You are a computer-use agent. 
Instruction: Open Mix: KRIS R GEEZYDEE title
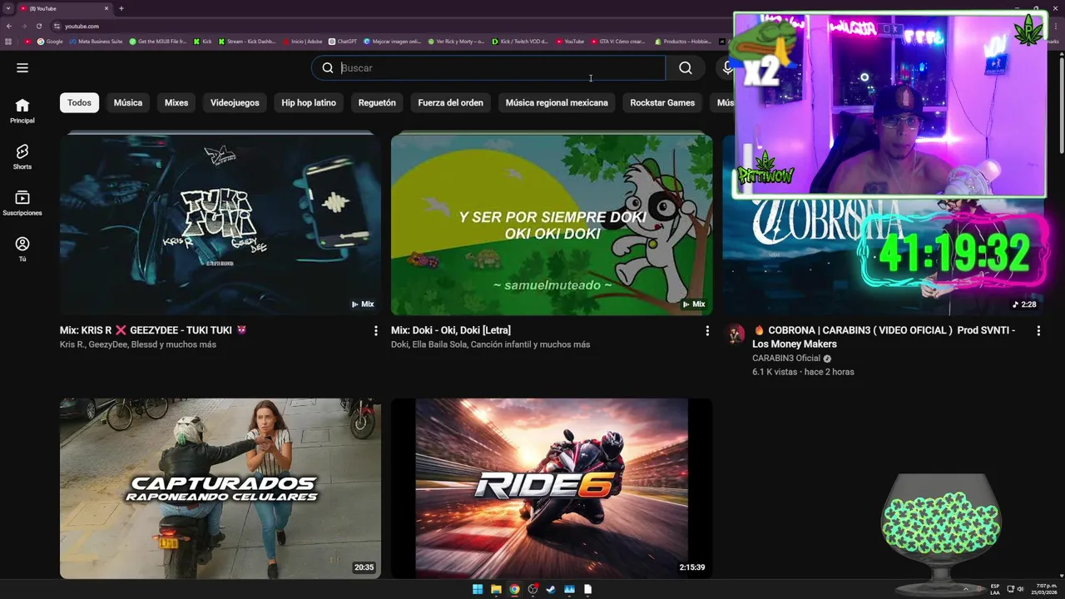click(x=154, y=330)
